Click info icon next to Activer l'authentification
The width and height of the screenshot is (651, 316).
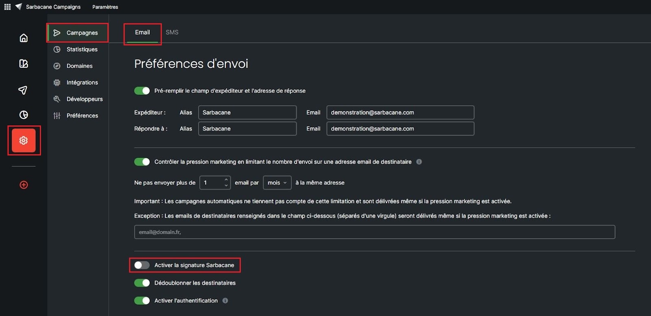tap(225, 301)
